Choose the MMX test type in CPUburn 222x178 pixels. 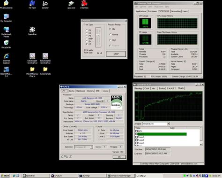(87, 39)
